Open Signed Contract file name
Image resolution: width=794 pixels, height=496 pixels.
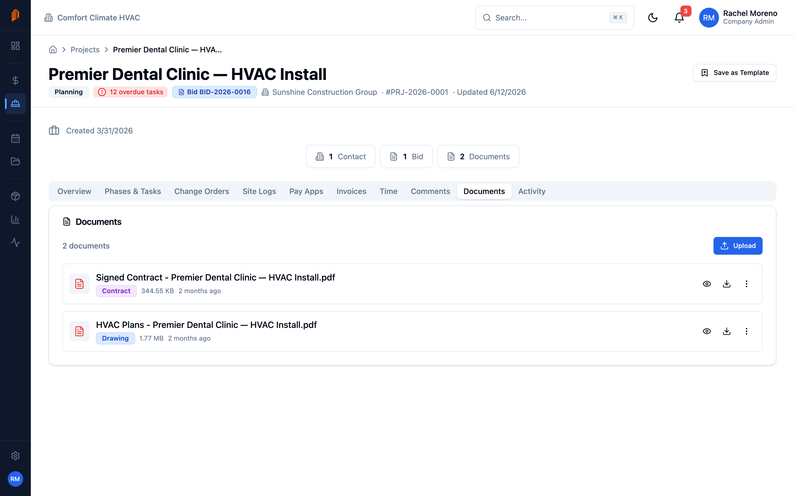click(x=216, y=277)
